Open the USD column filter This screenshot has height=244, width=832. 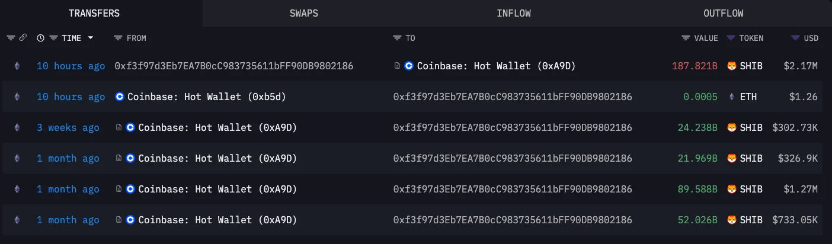pyautogui.click(x=795, y=38)
